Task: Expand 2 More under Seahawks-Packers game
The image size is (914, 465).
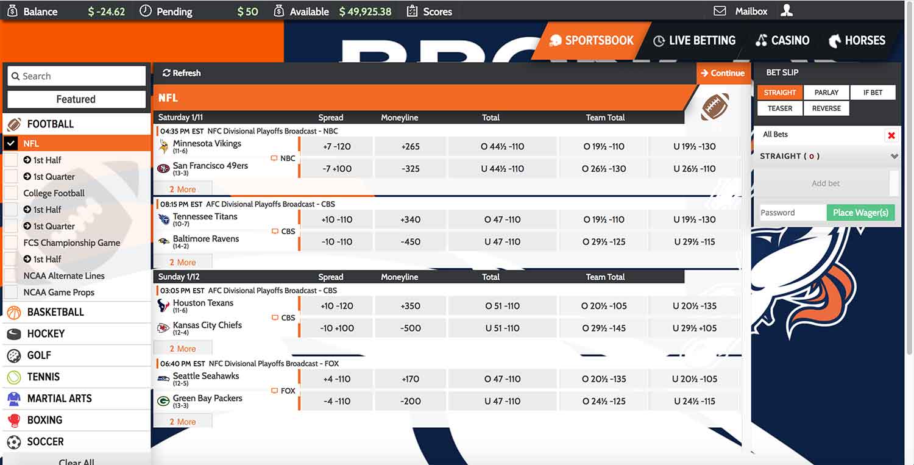Action: point(183,422)
